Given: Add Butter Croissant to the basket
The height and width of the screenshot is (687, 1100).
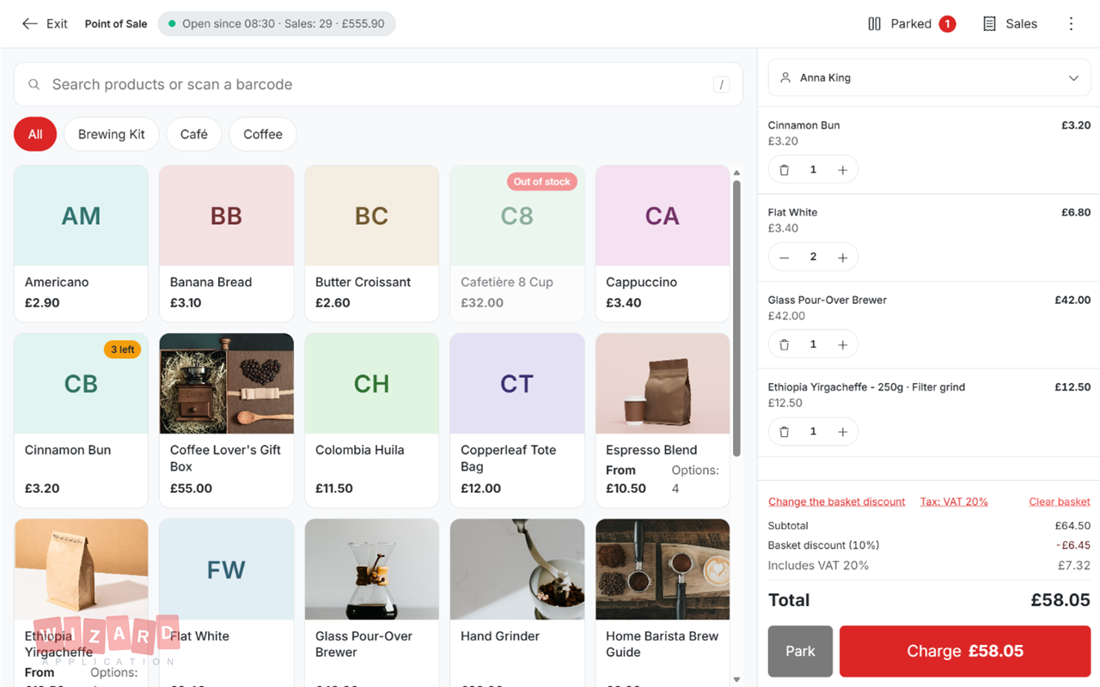Looking at the screenshot, I should point(372,244).
